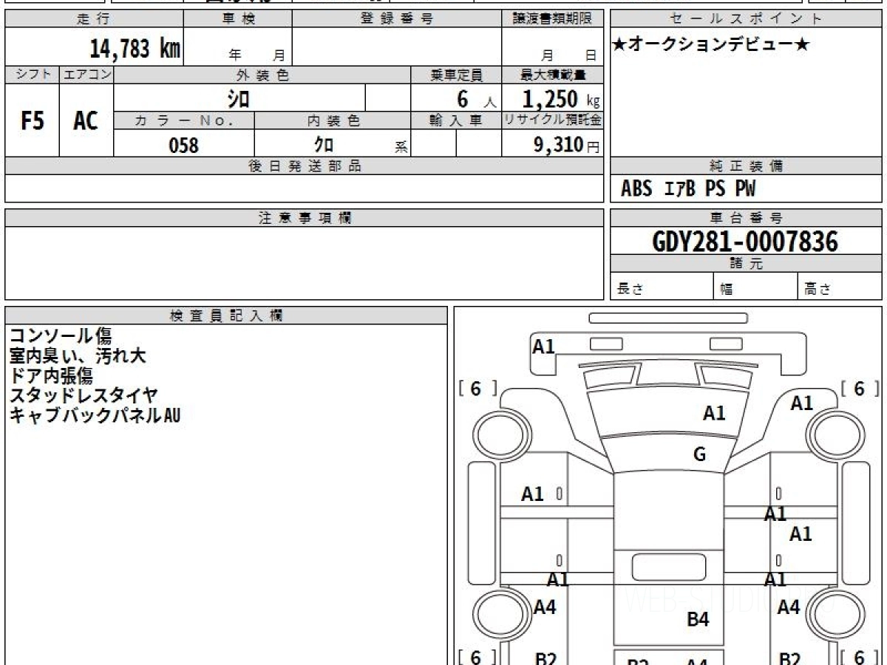887x665 pixels.
Task: Select the 登録番号 header
Action: coord(397,19)
